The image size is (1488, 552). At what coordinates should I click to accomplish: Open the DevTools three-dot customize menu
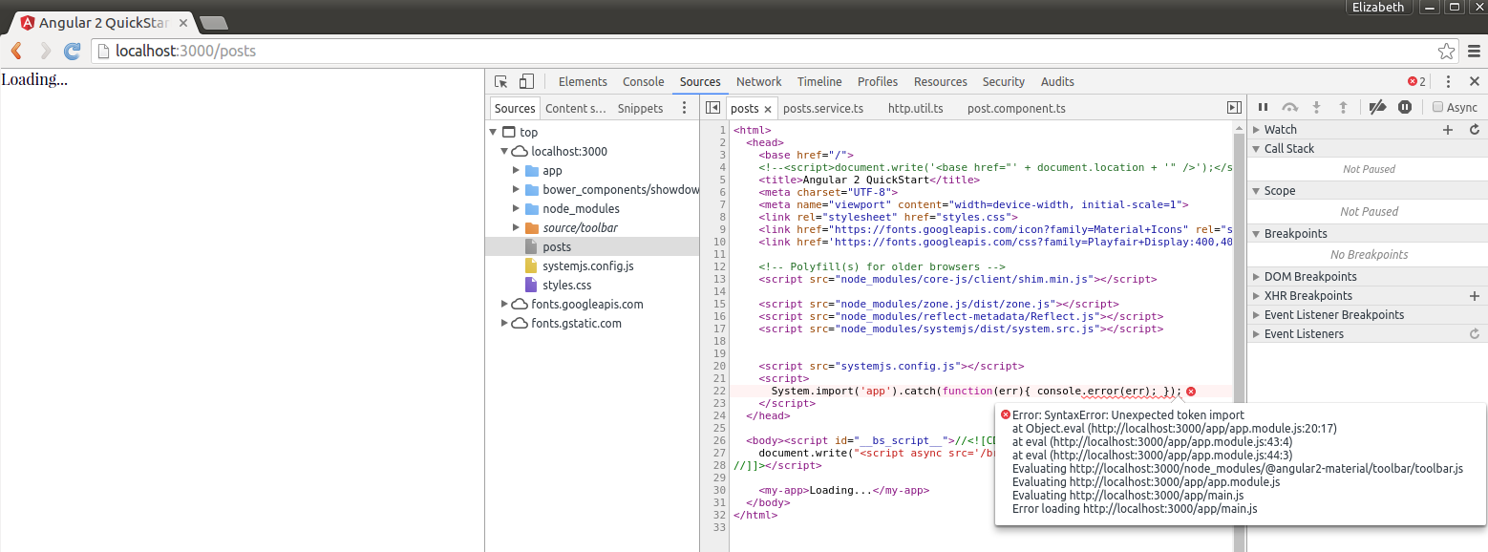(x=1448, y=82)
